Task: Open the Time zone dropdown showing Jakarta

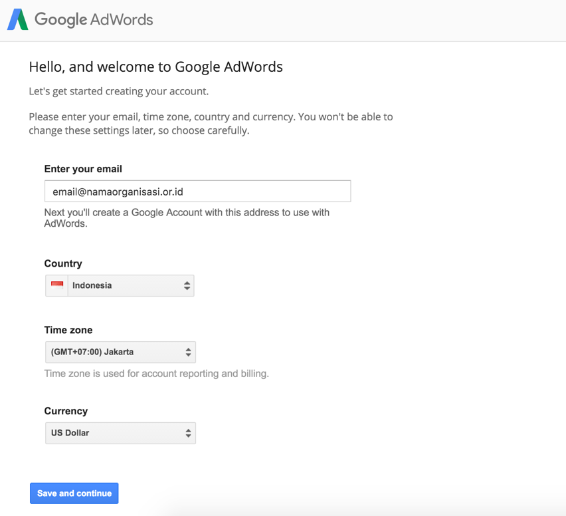Action: tap(120, 352)
